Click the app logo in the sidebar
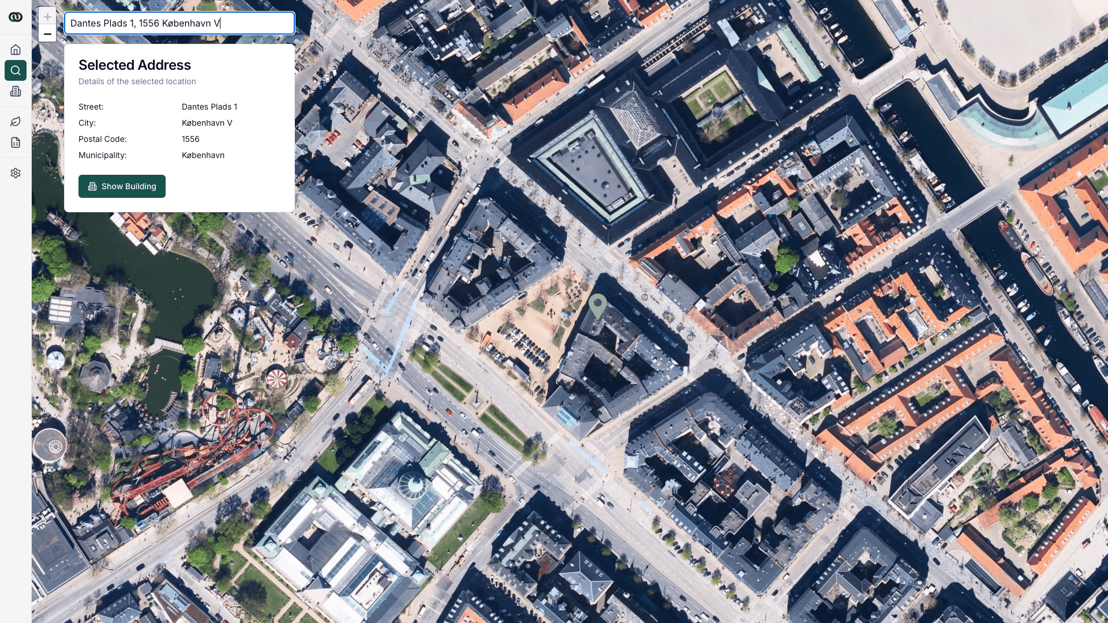1108x623 pixels. (16, 17)
